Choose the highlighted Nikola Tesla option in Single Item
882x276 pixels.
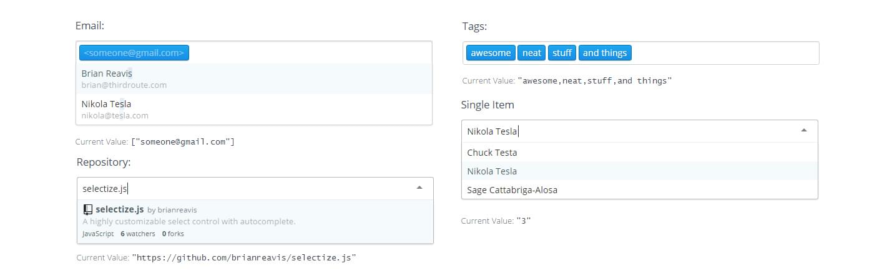(492, 171)
